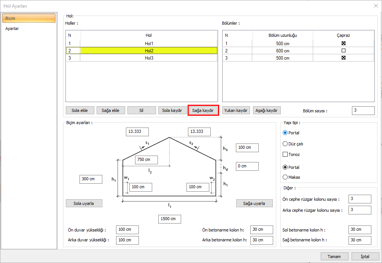This screenshot has width=382, height=263.
Task: Enable Çapraz checkbox for section 2
Action: point(343,50)
